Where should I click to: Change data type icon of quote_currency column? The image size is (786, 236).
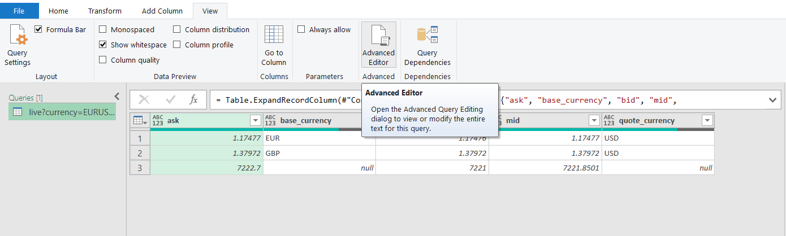609,120
